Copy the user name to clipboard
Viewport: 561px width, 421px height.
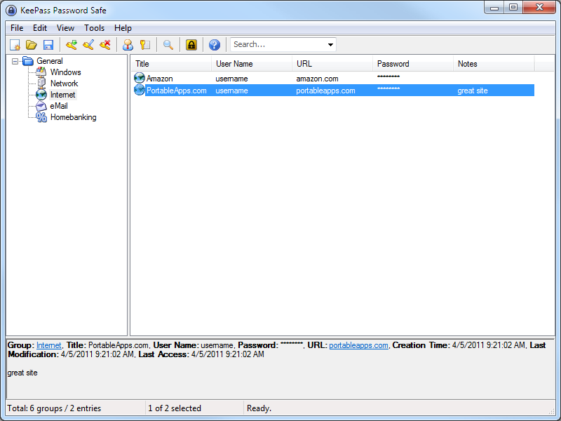128,44
